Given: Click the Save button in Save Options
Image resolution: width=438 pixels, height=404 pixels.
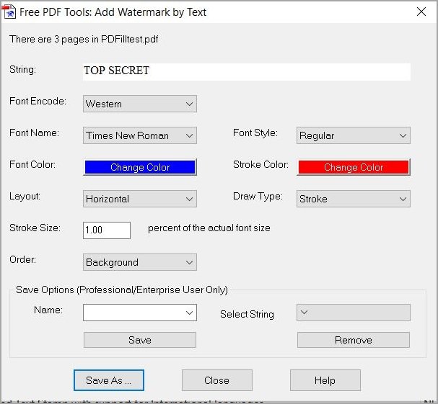Looking at the screenshot, I should click(x=139, y=340).
